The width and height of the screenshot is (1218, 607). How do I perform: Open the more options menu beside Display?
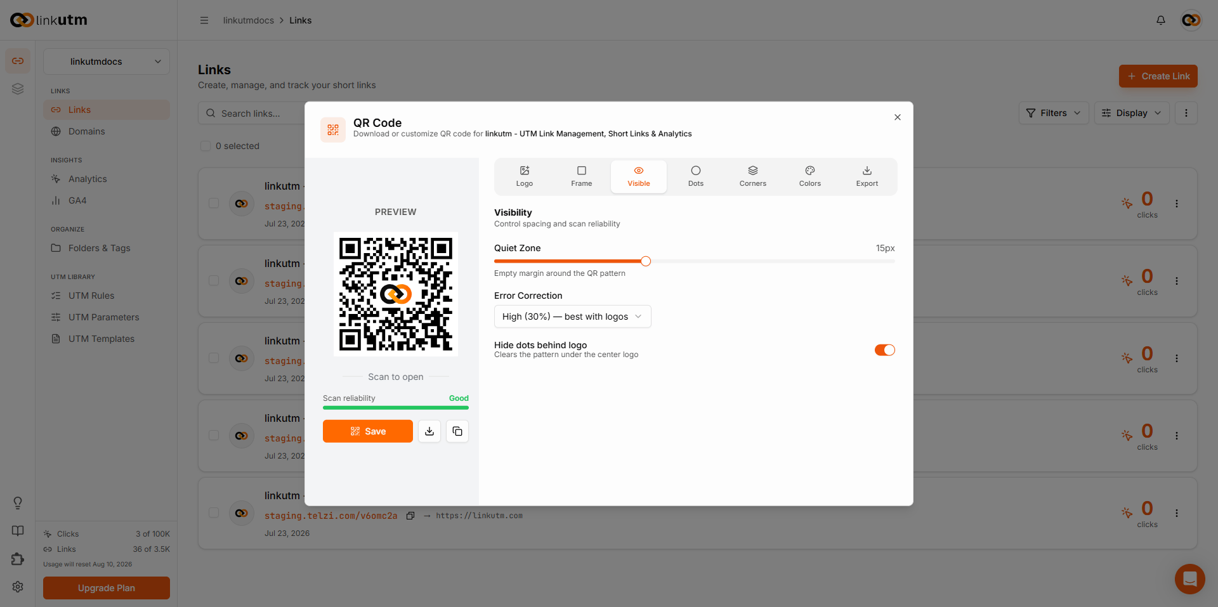tap(1186, 113)
